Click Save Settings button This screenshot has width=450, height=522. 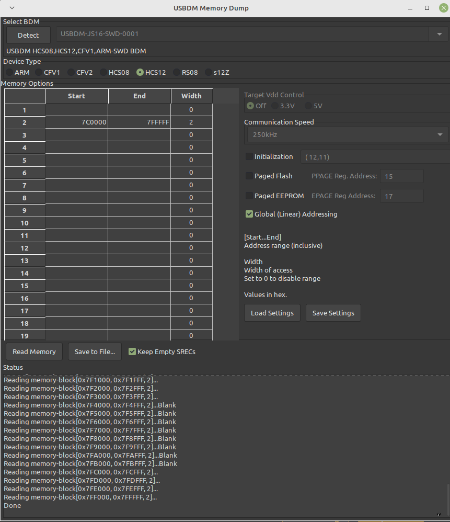click(333, 313)
